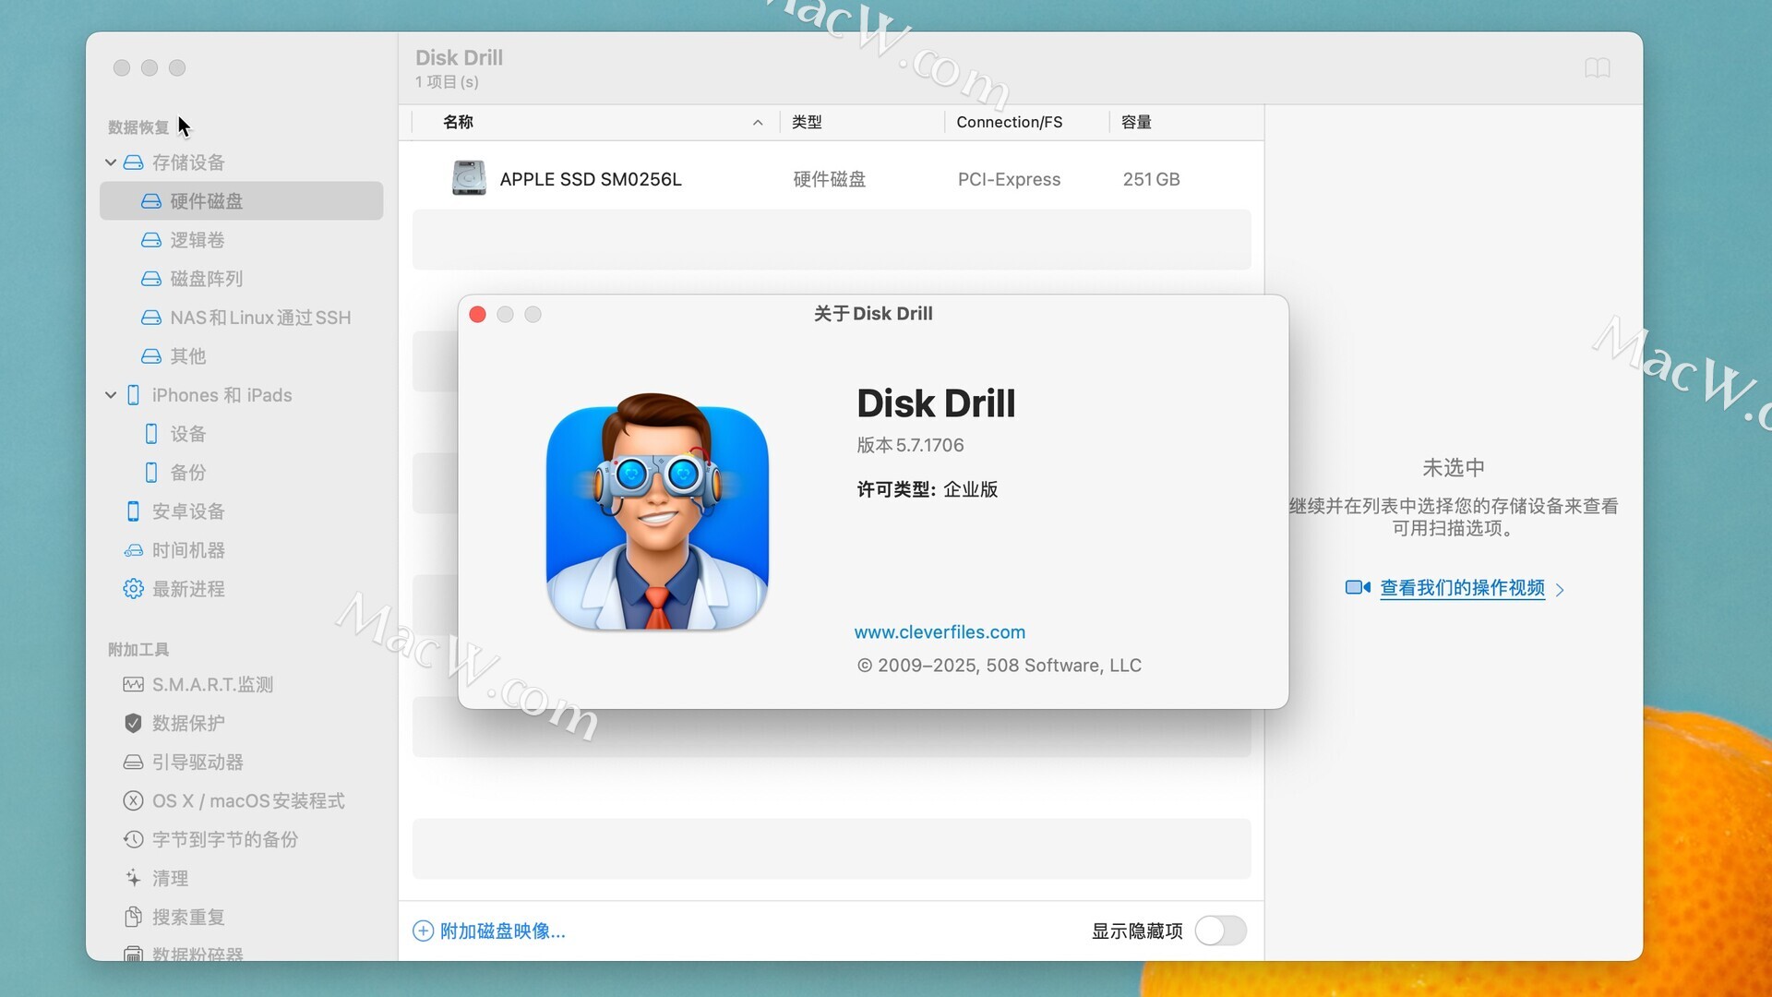Collapse the iPhones 和 iPads chevron
The height and width of the screenshot is (997, 1772).
111,395
